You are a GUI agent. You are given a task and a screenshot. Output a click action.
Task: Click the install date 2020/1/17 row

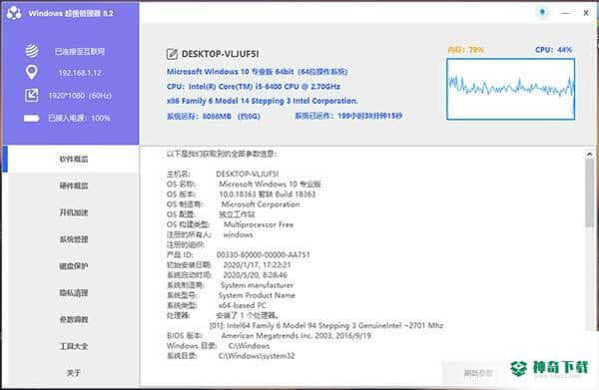(229, 265)
